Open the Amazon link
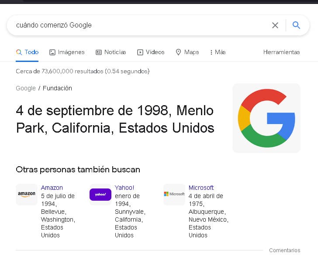This screenshot has height=274, width=318. point(52,188)
